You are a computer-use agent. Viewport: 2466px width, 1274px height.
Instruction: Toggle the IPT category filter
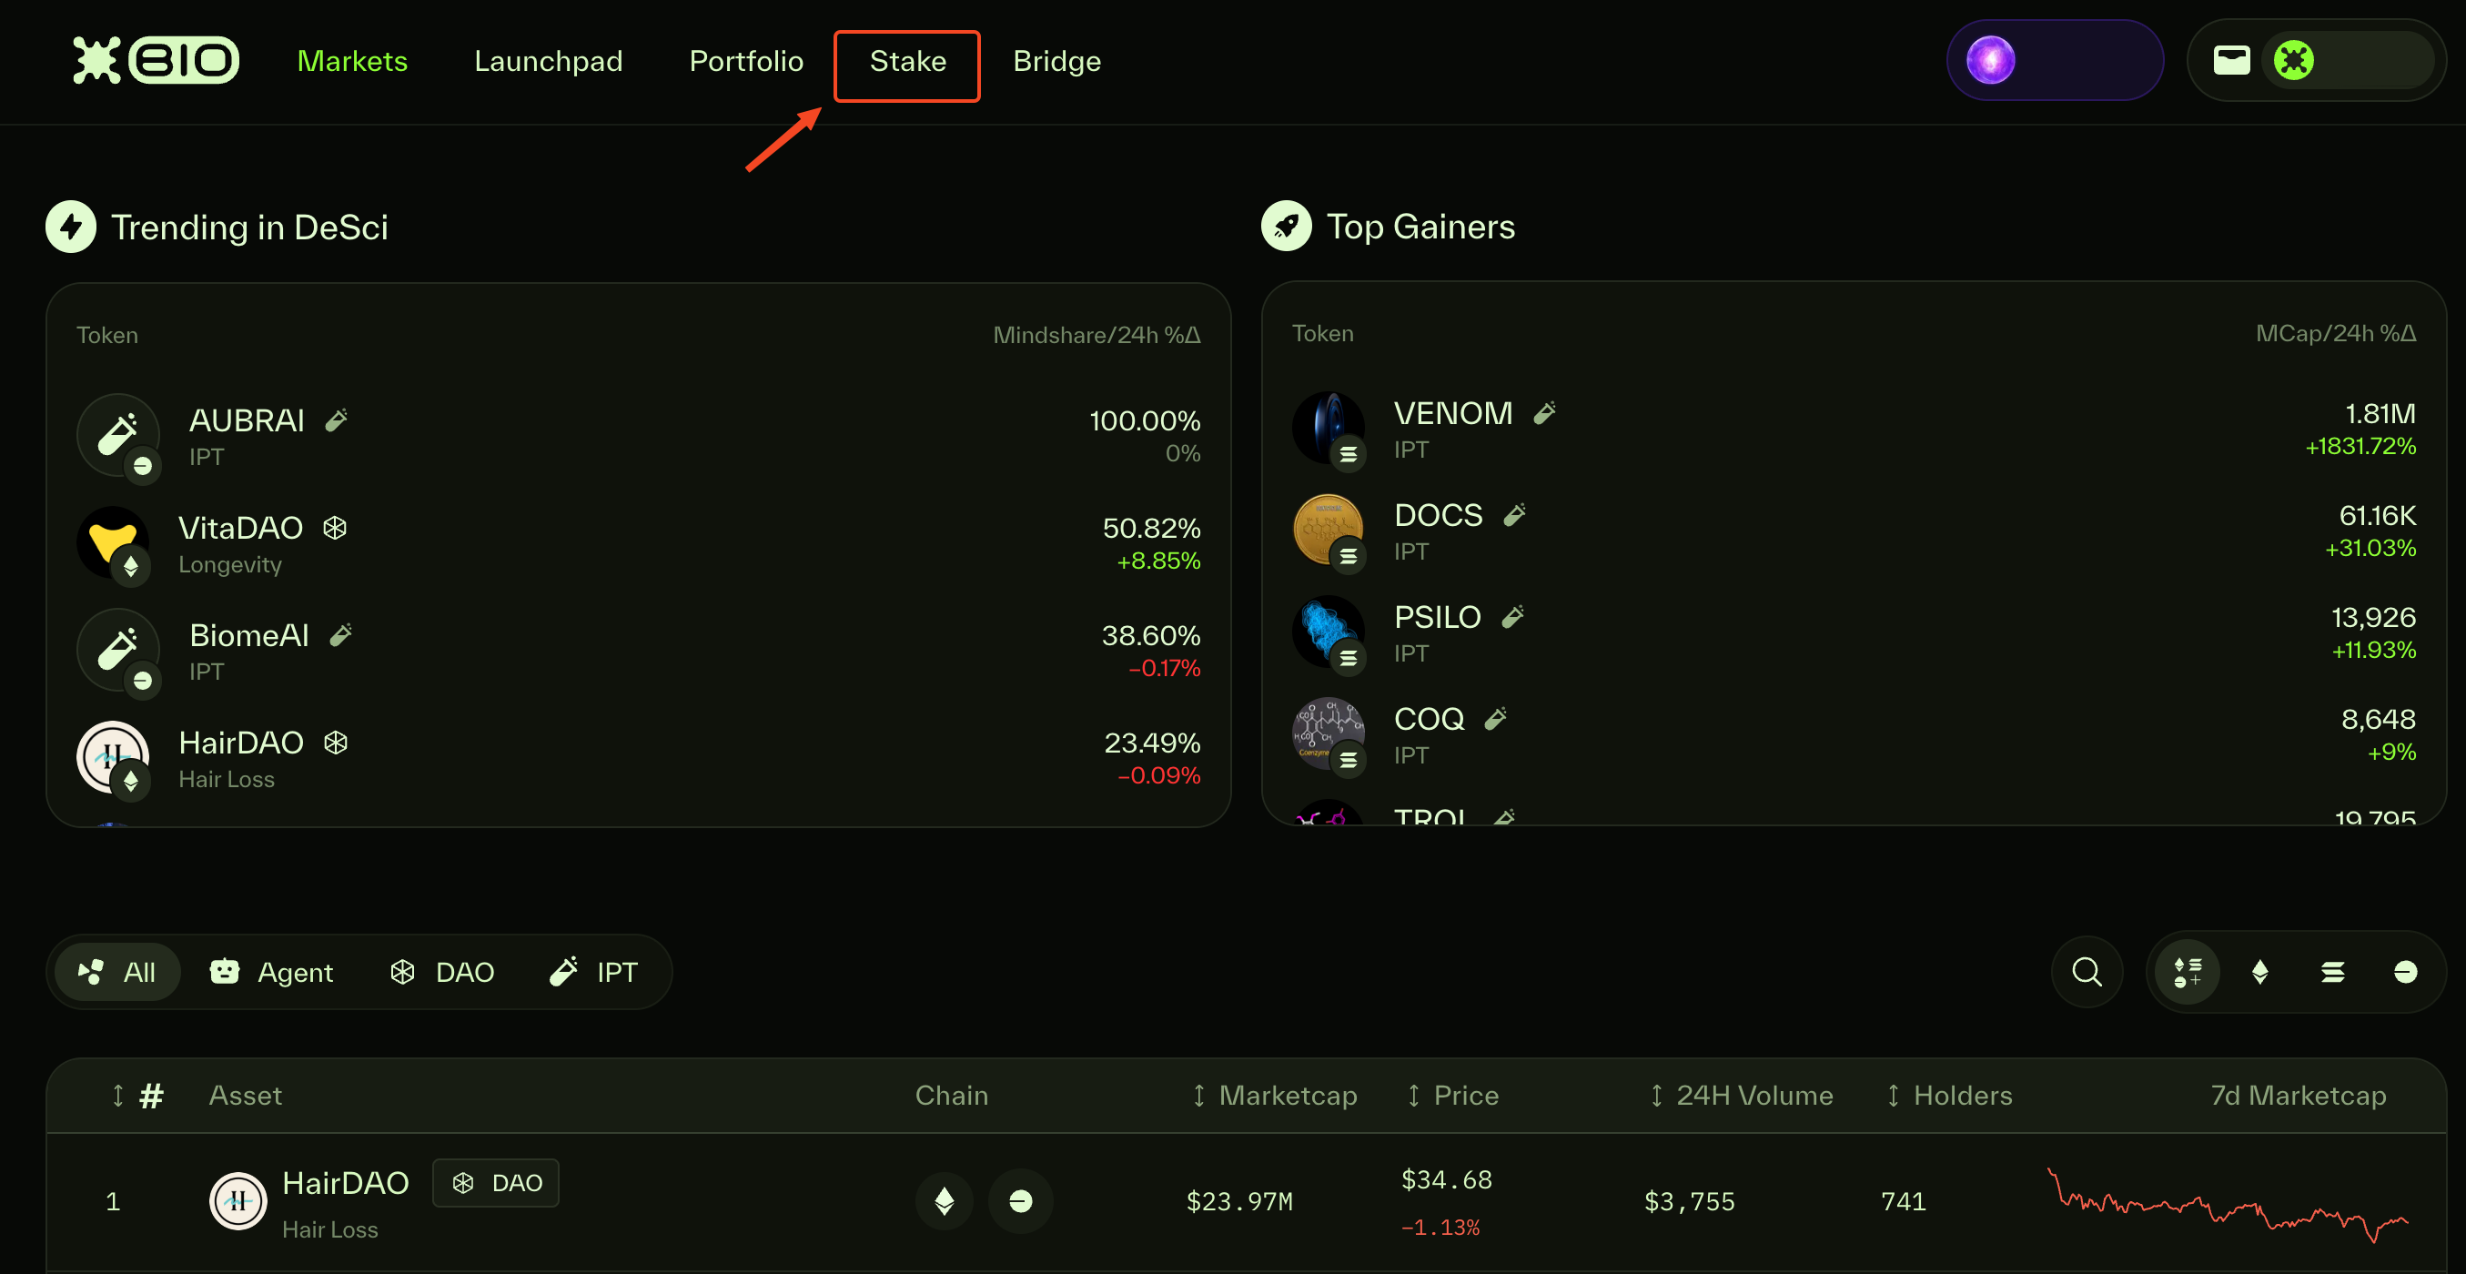click(593, 972)
